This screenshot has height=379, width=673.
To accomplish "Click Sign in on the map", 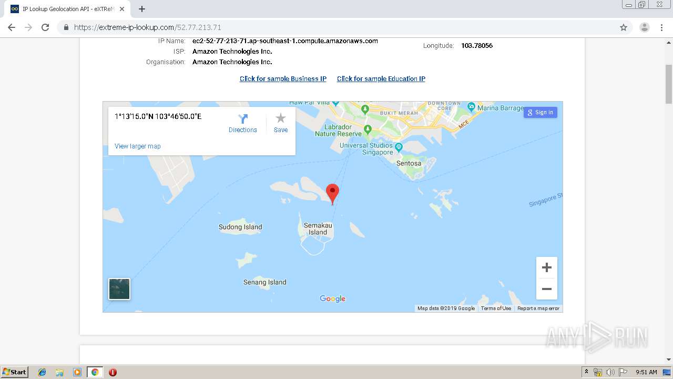I will point(540,112).
